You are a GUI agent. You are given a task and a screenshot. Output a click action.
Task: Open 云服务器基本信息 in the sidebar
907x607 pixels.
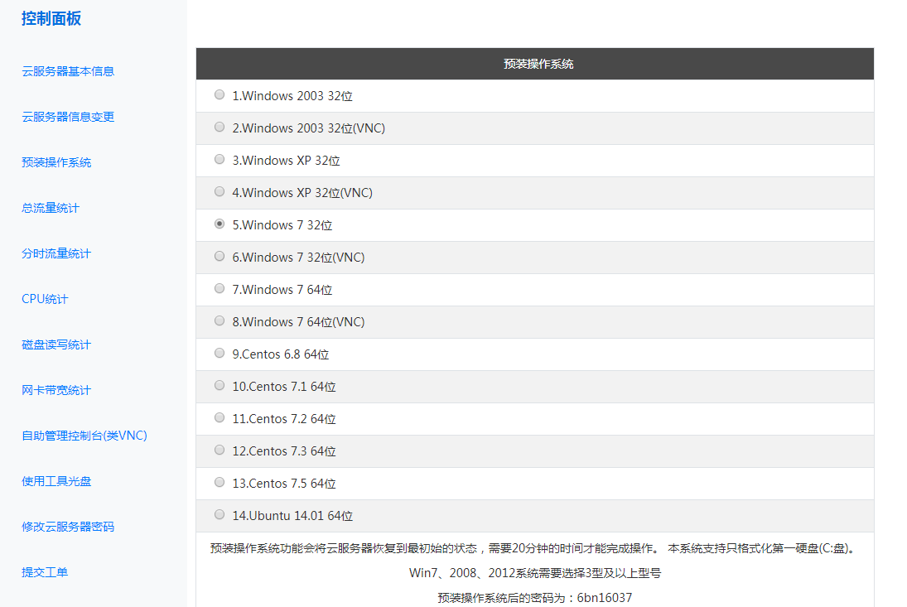[68, 71]
